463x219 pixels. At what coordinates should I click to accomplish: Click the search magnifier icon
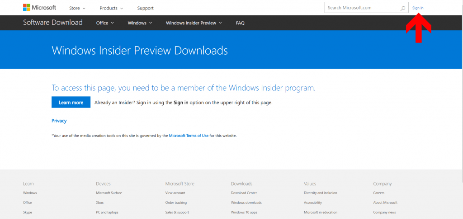[x=402, y=8]
